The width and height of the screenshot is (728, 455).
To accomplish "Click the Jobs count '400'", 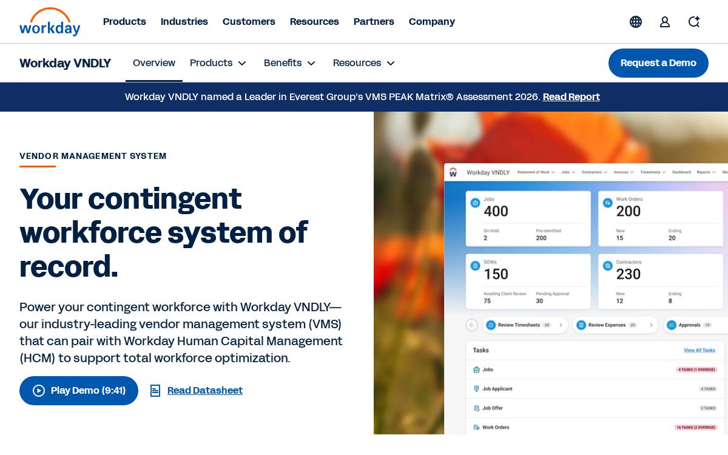I will [496, 212].
